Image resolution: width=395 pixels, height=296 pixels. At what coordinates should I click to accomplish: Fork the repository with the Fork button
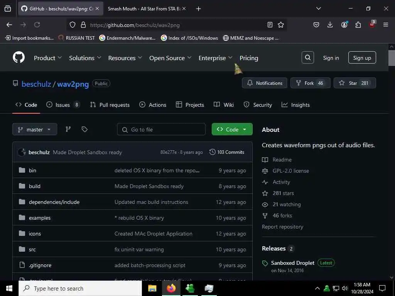(x=311, y=83)
